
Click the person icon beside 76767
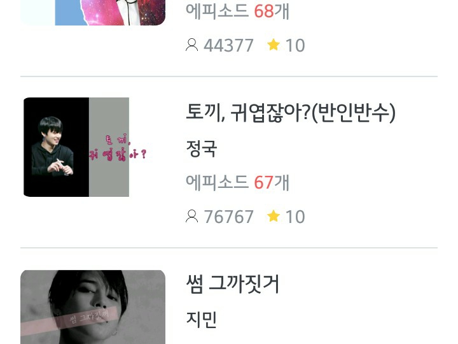coord(192,216)
